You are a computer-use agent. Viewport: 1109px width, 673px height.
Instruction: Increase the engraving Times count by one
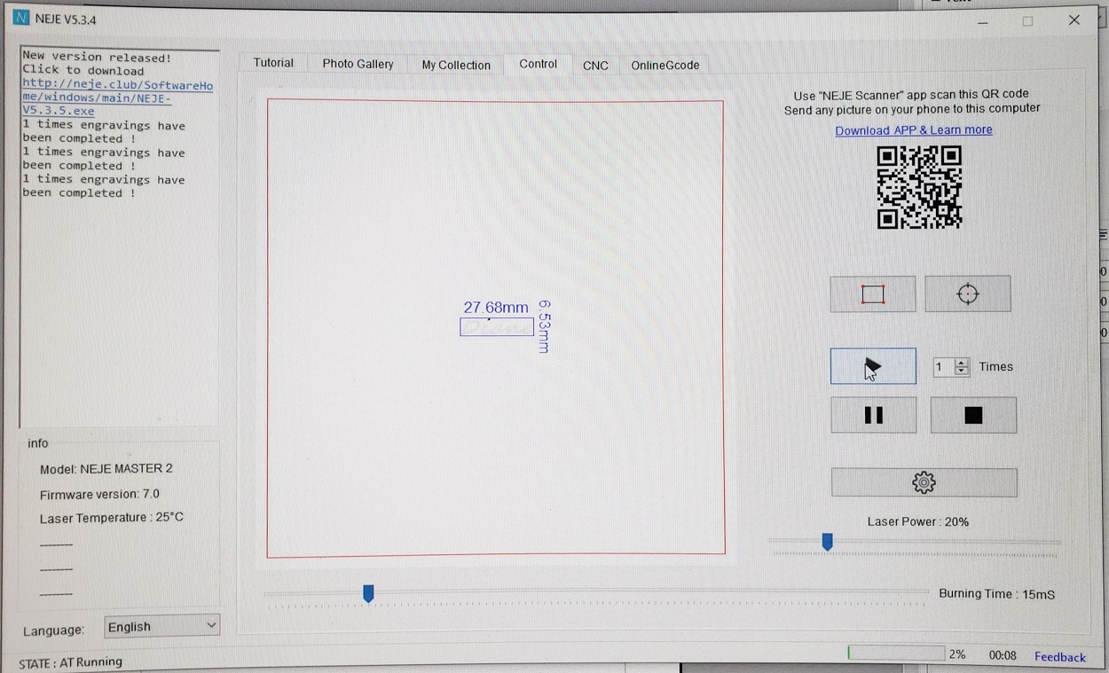pyautogui.click(x=962, y=363)
